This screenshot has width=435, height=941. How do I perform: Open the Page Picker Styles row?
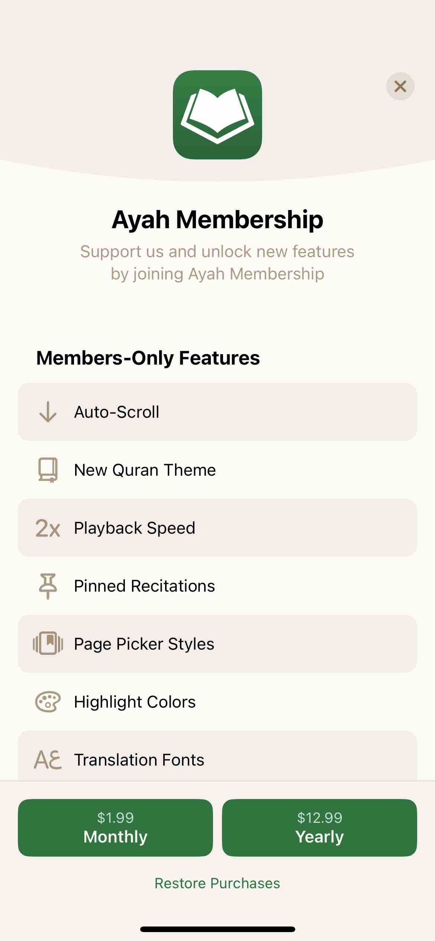(217, 644)
